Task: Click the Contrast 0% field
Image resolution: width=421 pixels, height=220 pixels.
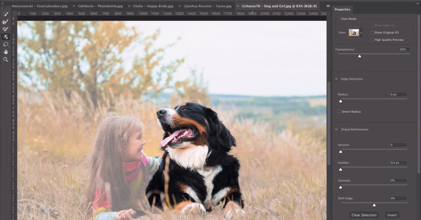Action: [398, 181]
